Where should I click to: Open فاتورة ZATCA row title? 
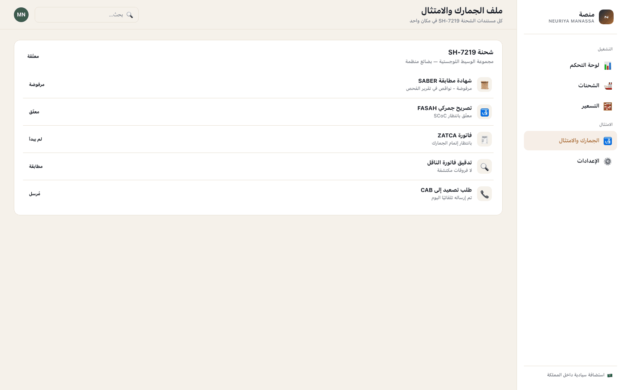tap(455, 136)
